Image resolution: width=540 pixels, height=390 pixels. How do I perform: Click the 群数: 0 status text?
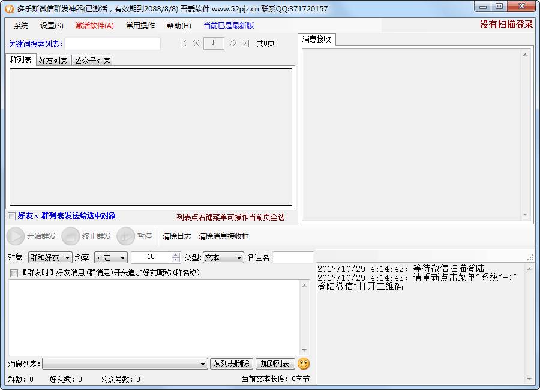pos(20,379)
